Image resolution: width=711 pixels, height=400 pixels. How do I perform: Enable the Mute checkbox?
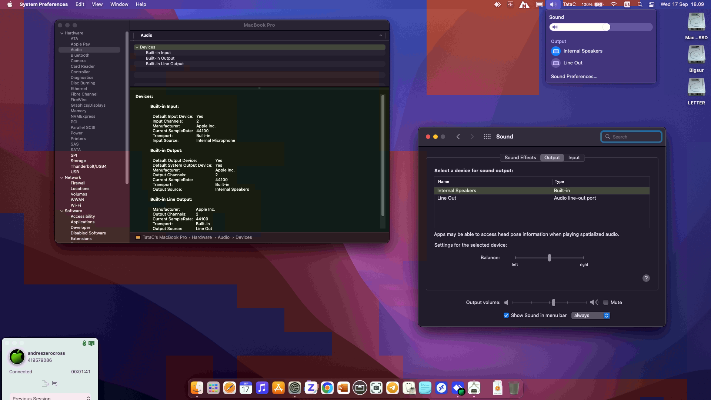(x=606, y=302)
